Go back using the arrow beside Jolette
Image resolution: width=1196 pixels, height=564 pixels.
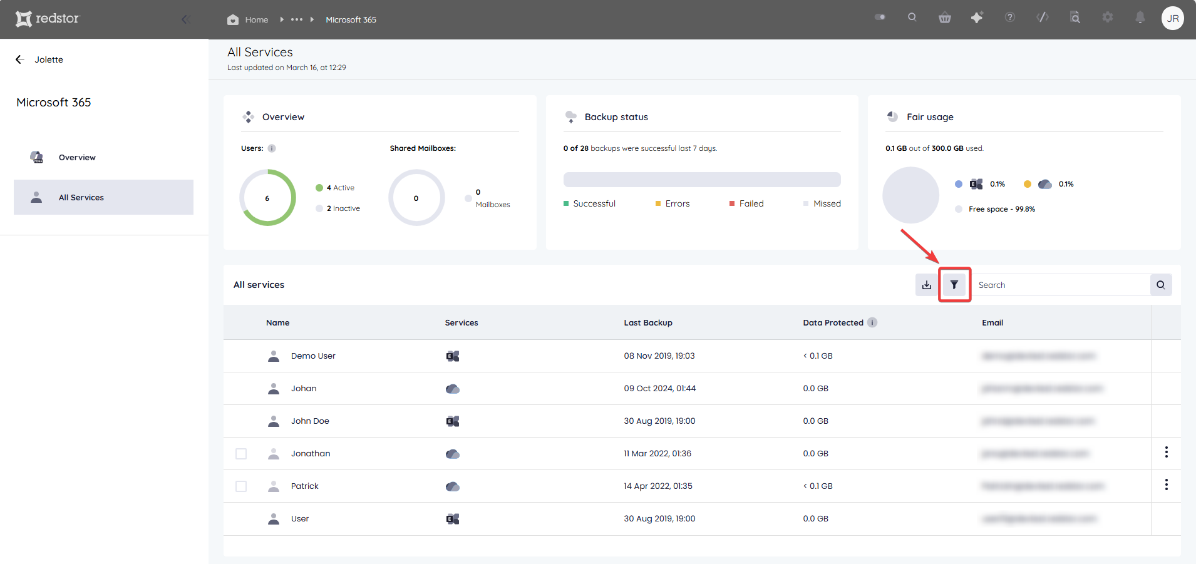point(19,59)
